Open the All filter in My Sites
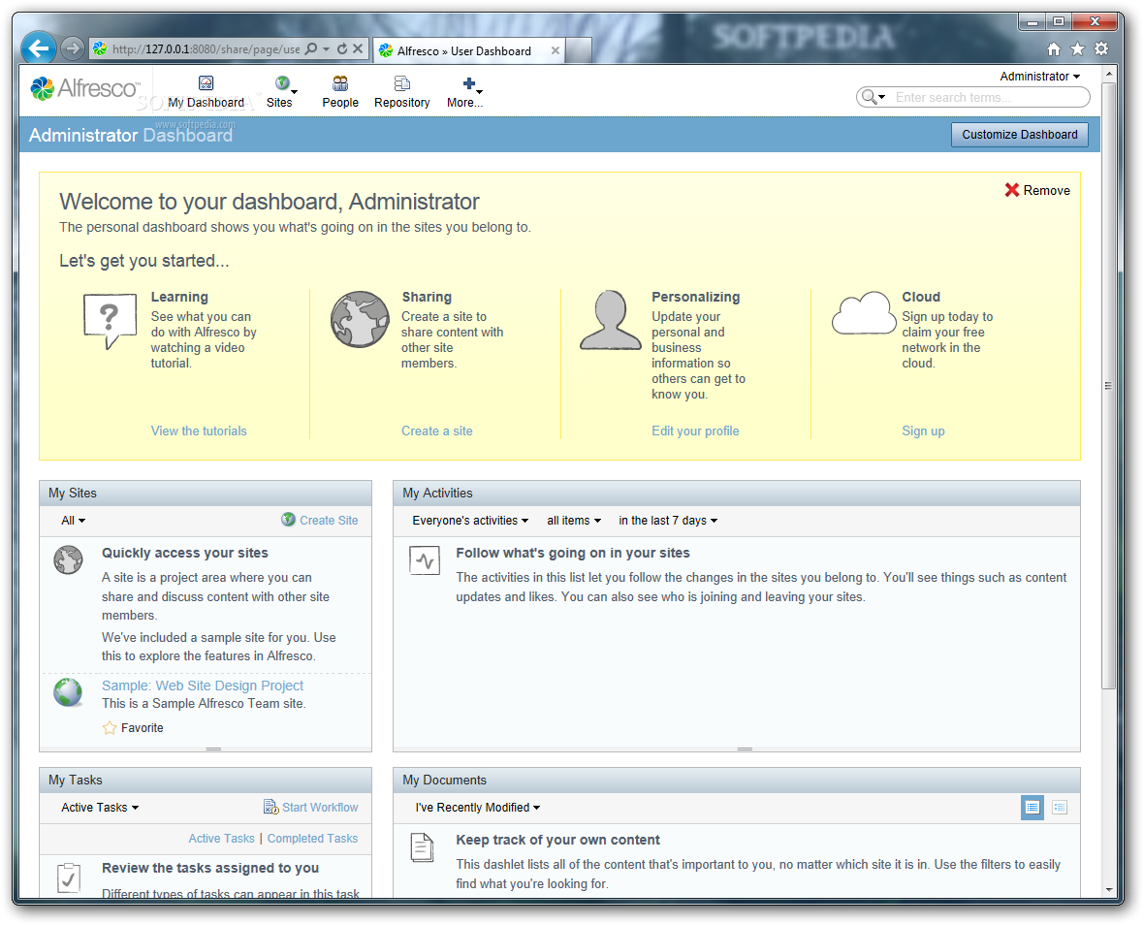 pos(73,521)
